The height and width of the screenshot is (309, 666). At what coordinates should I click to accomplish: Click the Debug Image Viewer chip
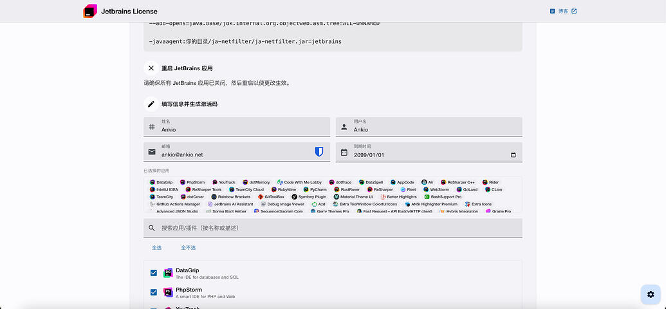282,204
